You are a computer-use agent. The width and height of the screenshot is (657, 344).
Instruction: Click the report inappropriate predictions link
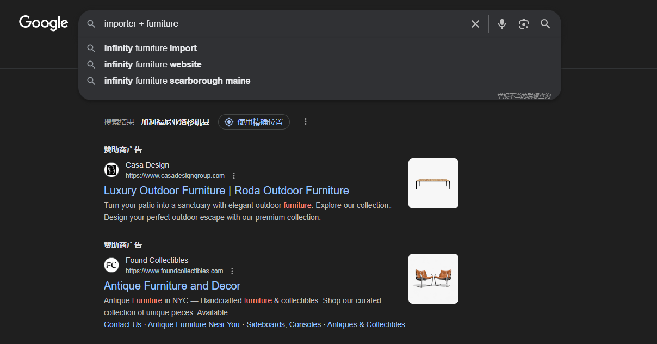pos(523,96)
